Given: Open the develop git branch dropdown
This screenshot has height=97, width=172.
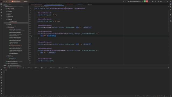Looking at the screenshot, I should pos(26,1).
